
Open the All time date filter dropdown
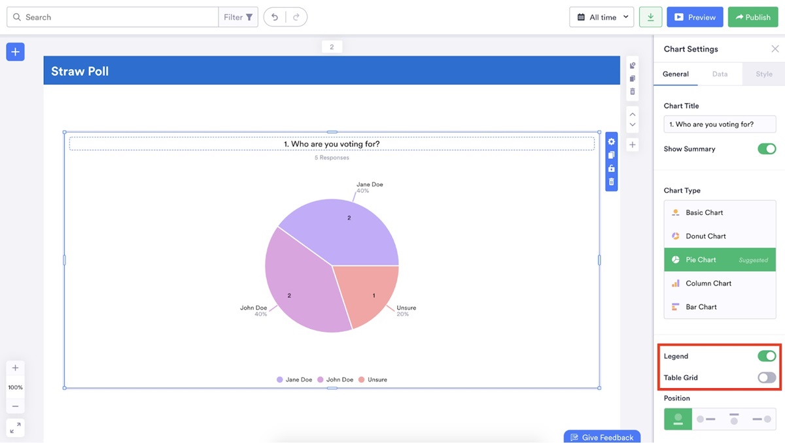pyautogui.click(x=601, y=16)
